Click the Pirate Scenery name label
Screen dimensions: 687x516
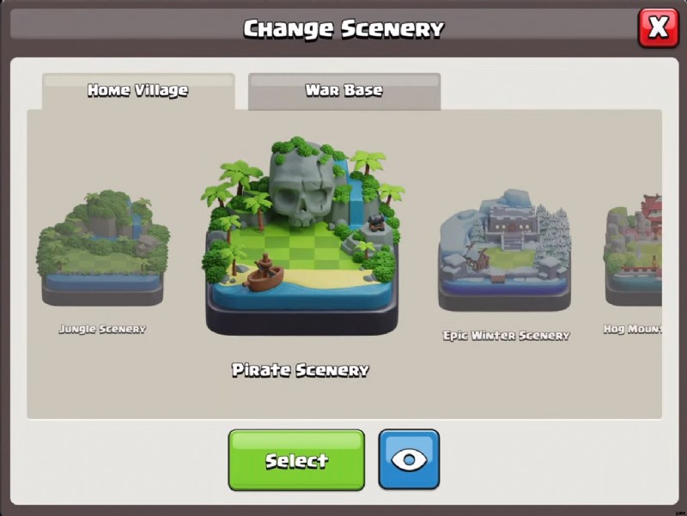coord(300,370)
